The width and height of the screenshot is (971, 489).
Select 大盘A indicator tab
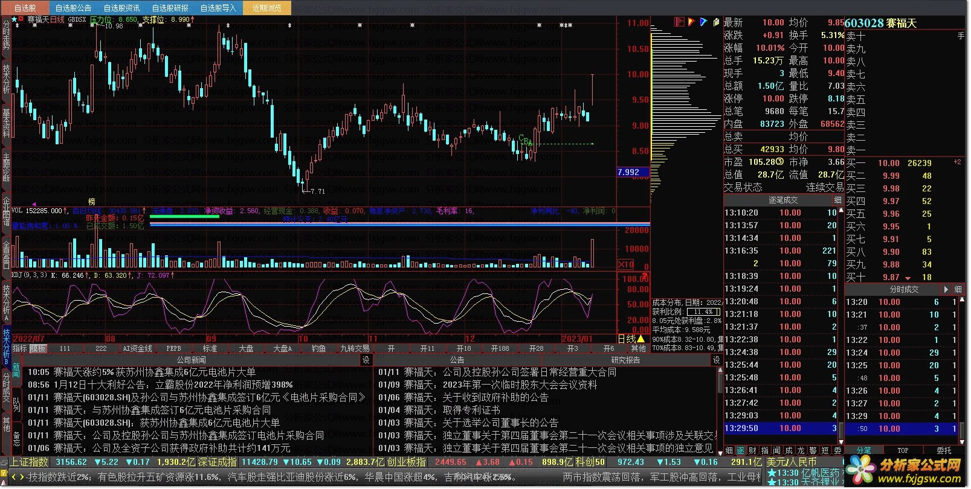pyautogui.click(x=282, y=348)
